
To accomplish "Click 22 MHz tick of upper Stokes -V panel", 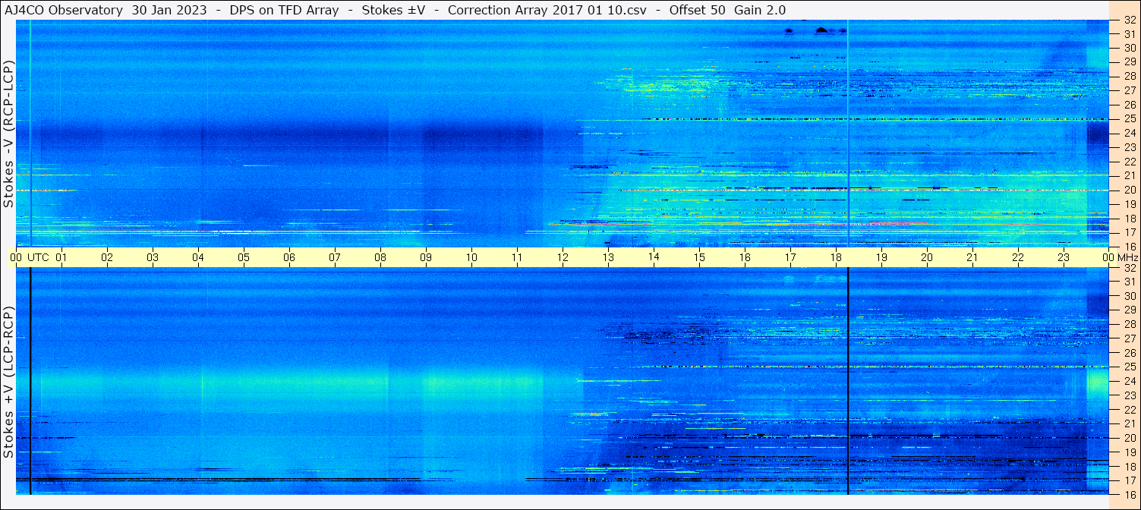I will click(x=1129, y=161).
